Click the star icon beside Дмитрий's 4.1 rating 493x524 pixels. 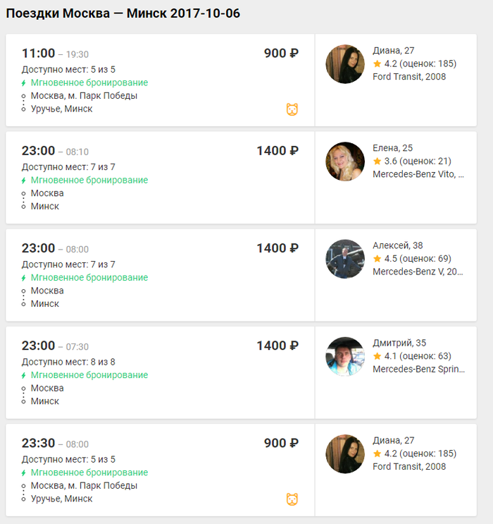[x=377, y=356]
